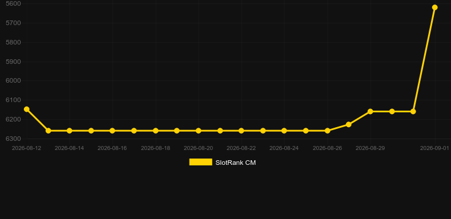Click the 2026-08-24 x-axis date label
Image resolution: width=451 pixels, height=219 pixels.
coord(284,148)
